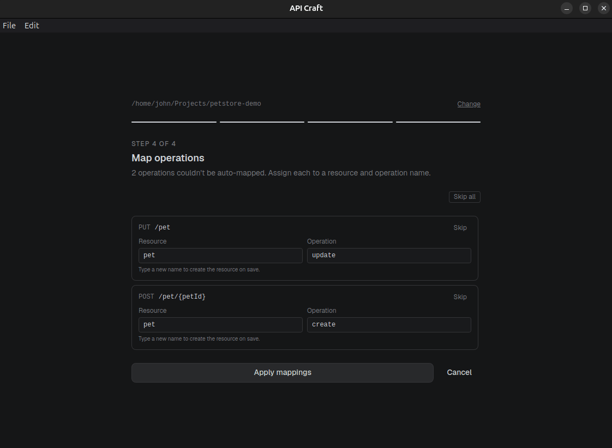Open the File menu

coord(9,26)
